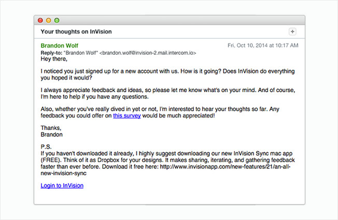The width and height of the screenshot is (338, 220).
Task: Close the email window with red button
Action: 40,21
